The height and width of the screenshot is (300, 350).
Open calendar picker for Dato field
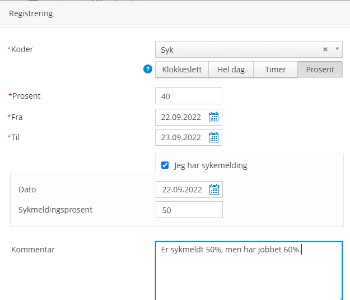click(214, 190)
